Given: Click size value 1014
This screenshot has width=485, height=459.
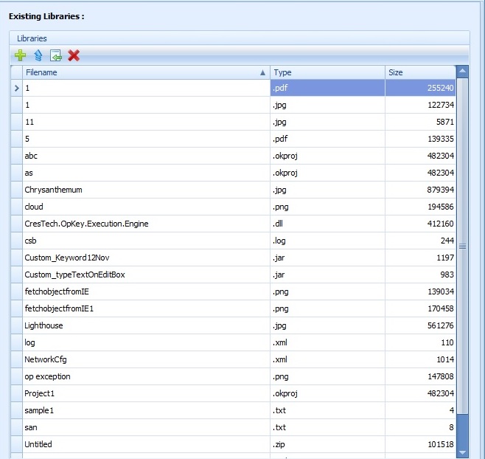Looking at the screenshot, I should [445, 359].
